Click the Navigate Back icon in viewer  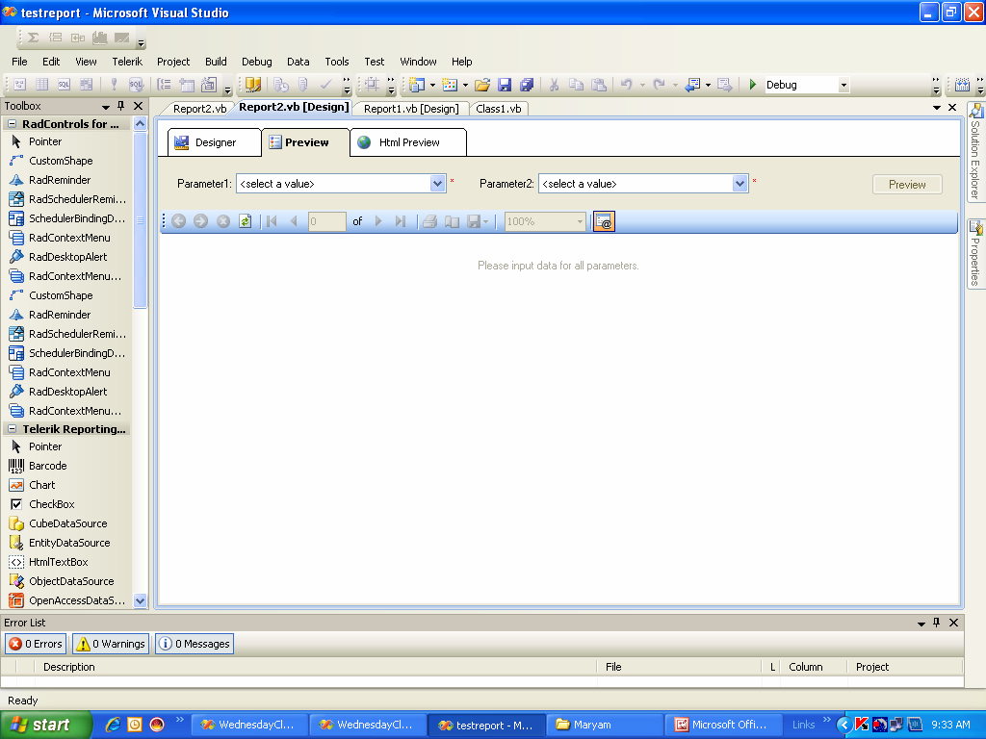tap(178, 221)
